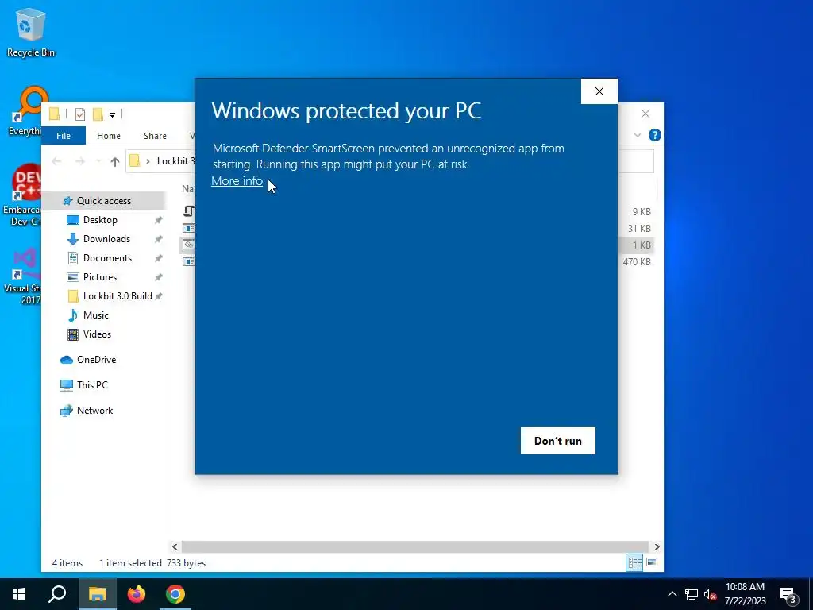Show hidden system tray icons
The height and width of the screenshot is (610, 813).
672,594
